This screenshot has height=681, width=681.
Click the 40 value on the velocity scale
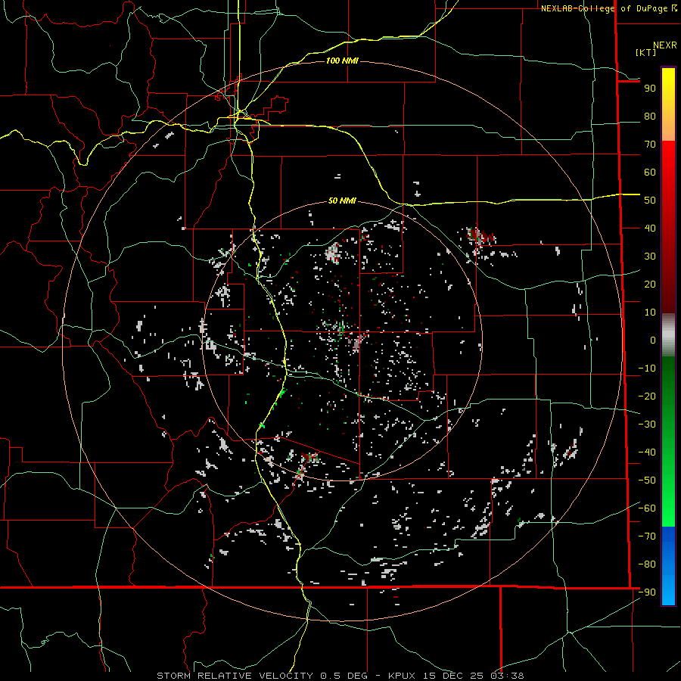[x=650, y=229]
